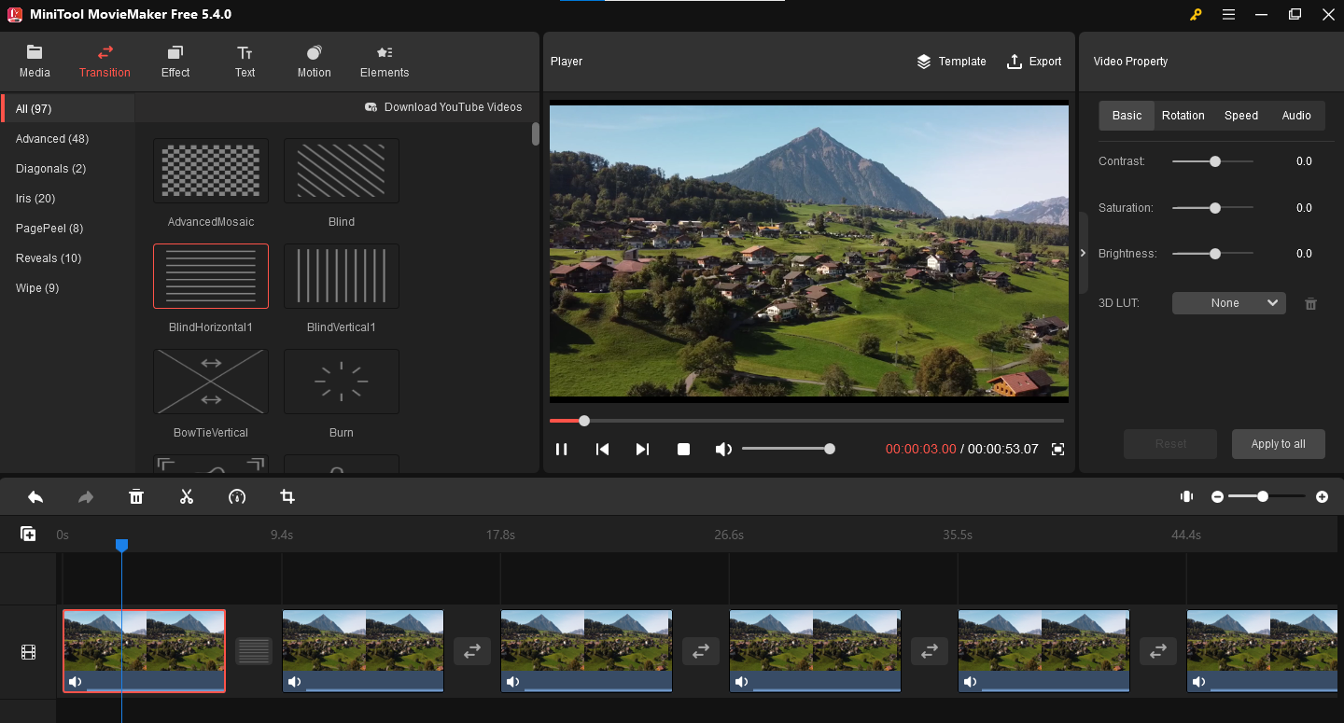Image resolution: width=1344 pixels, height=723 pixels.
Task: Open the hamburger main menu
Action: (x=1228, y=14)
